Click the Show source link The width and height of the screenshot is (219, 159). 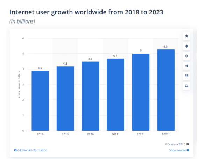[x=177, y=150]
